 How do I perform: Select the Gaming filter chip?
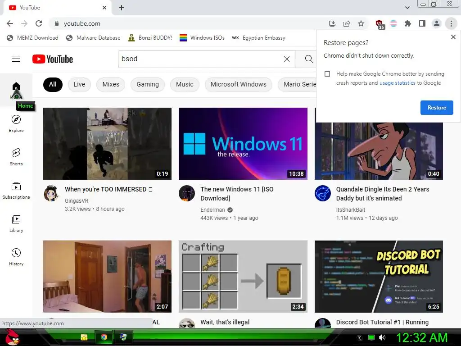click(148, 84)
